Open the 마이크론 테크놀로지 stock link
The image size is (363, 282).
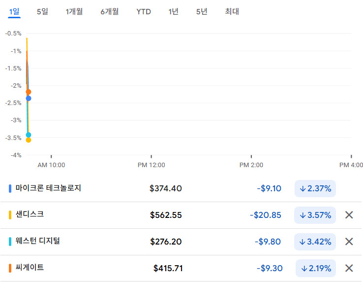[x=48, y=188]
